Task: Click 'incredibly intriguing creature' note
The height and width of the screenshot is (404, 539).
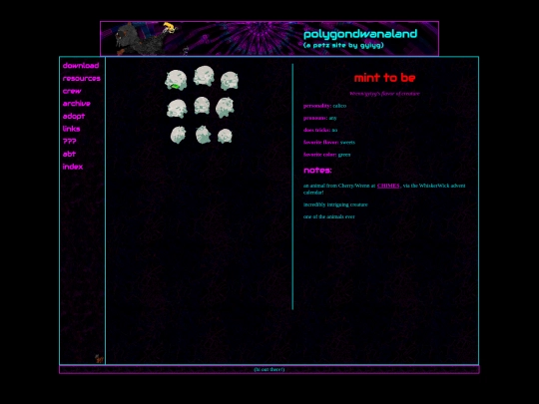Action: [x=335, y=204]
